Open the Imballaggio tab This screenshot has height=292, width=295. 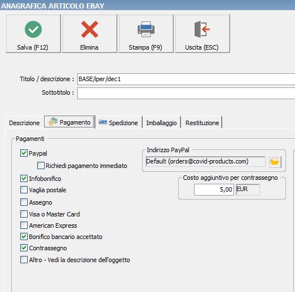tap(161, 123)
